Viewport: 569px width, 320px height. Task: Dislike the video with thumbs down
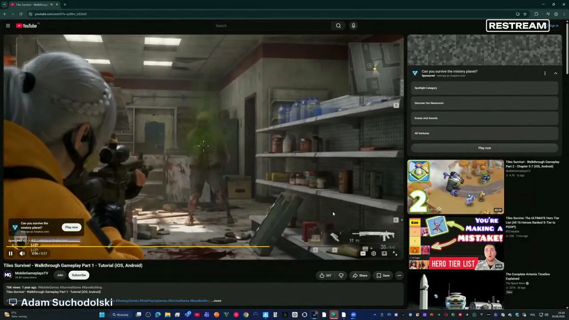(341, 276)
